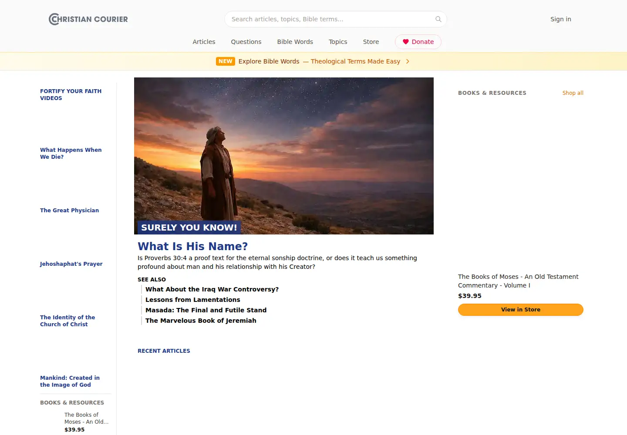This screenshot has width=627, height=435.
Task: Open Mankind: Created in the Image of God
Action: (70, 381)
